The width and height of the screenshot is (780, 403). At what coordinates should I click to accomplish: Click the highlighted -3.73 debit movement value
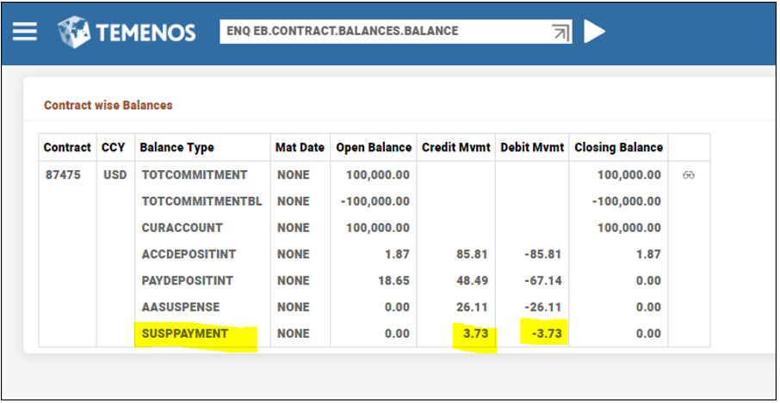click(x=545, y=333)
